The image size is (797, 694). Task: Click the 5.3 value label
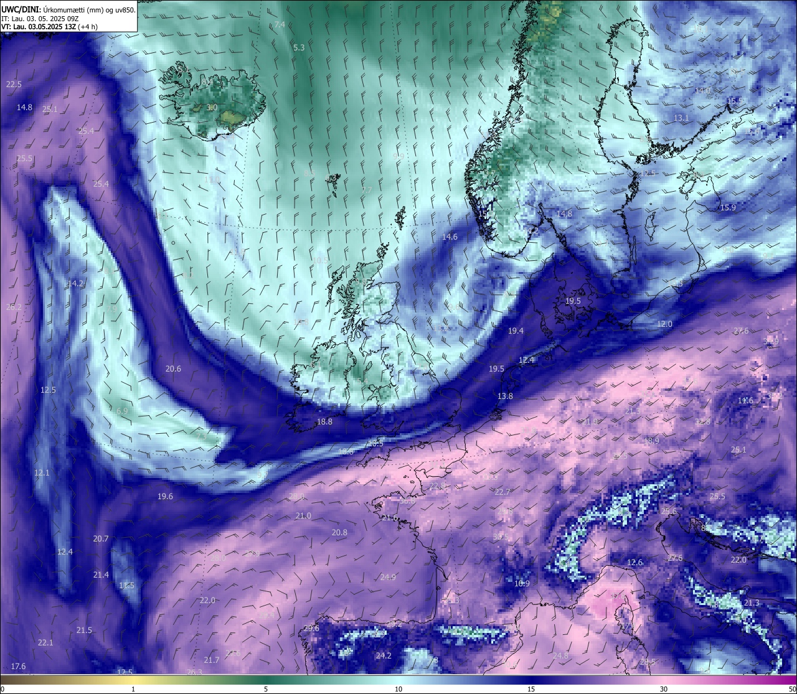click(299, 48)
